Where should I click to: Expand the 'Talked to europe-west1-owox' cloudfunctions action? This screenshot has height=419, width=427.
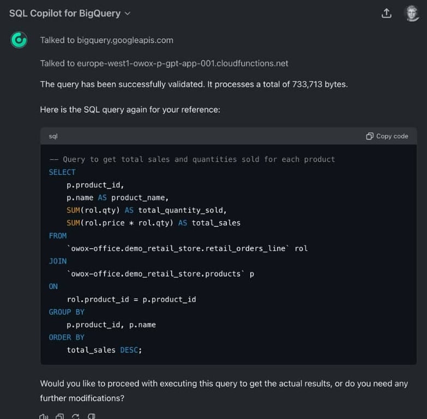click(164, 63)
